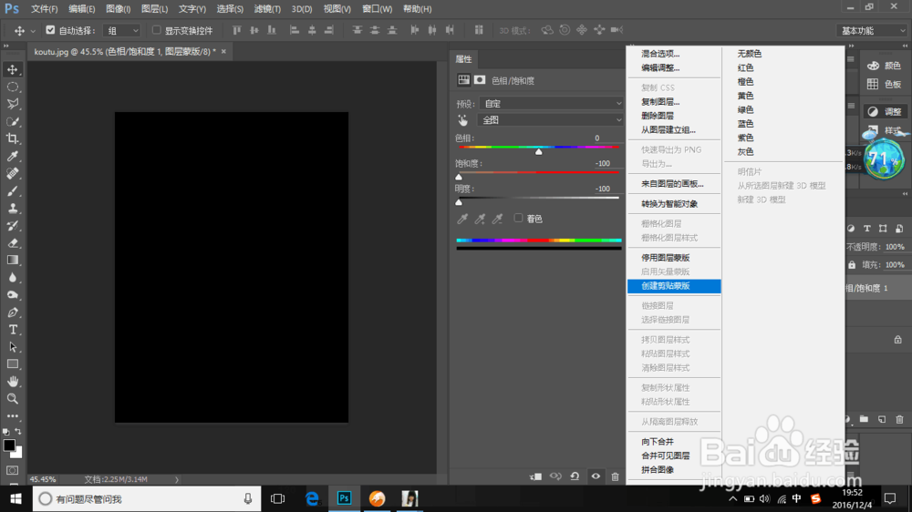Select the History Brush tool
The height and width of the screenshot is (512, 912).
12,226
